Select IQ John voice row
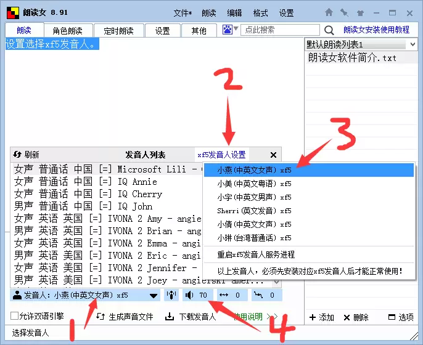The width and height of the screenshot is (423, 345). click(108, 206)
